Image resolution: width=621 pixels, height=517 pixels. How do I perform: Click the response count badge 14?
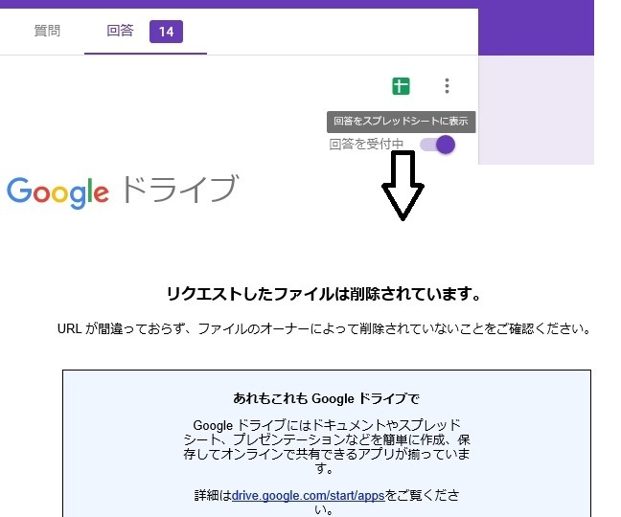coord(166,32)
